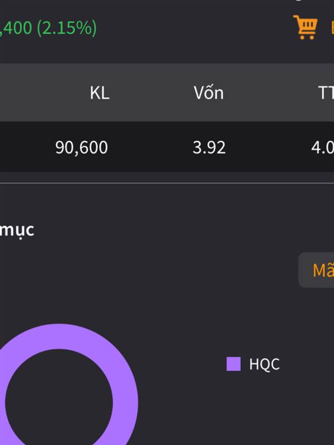Select the 3.92 capital price cell
The width and height of the screenshot is (334, 445).
click(x=209, y=147)
